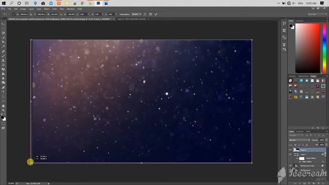Image resolution: width=329 pixels, height=185 pixels.
Task: Click the Opacity value field
Action: pyautogui.click(x=322, y=140)
